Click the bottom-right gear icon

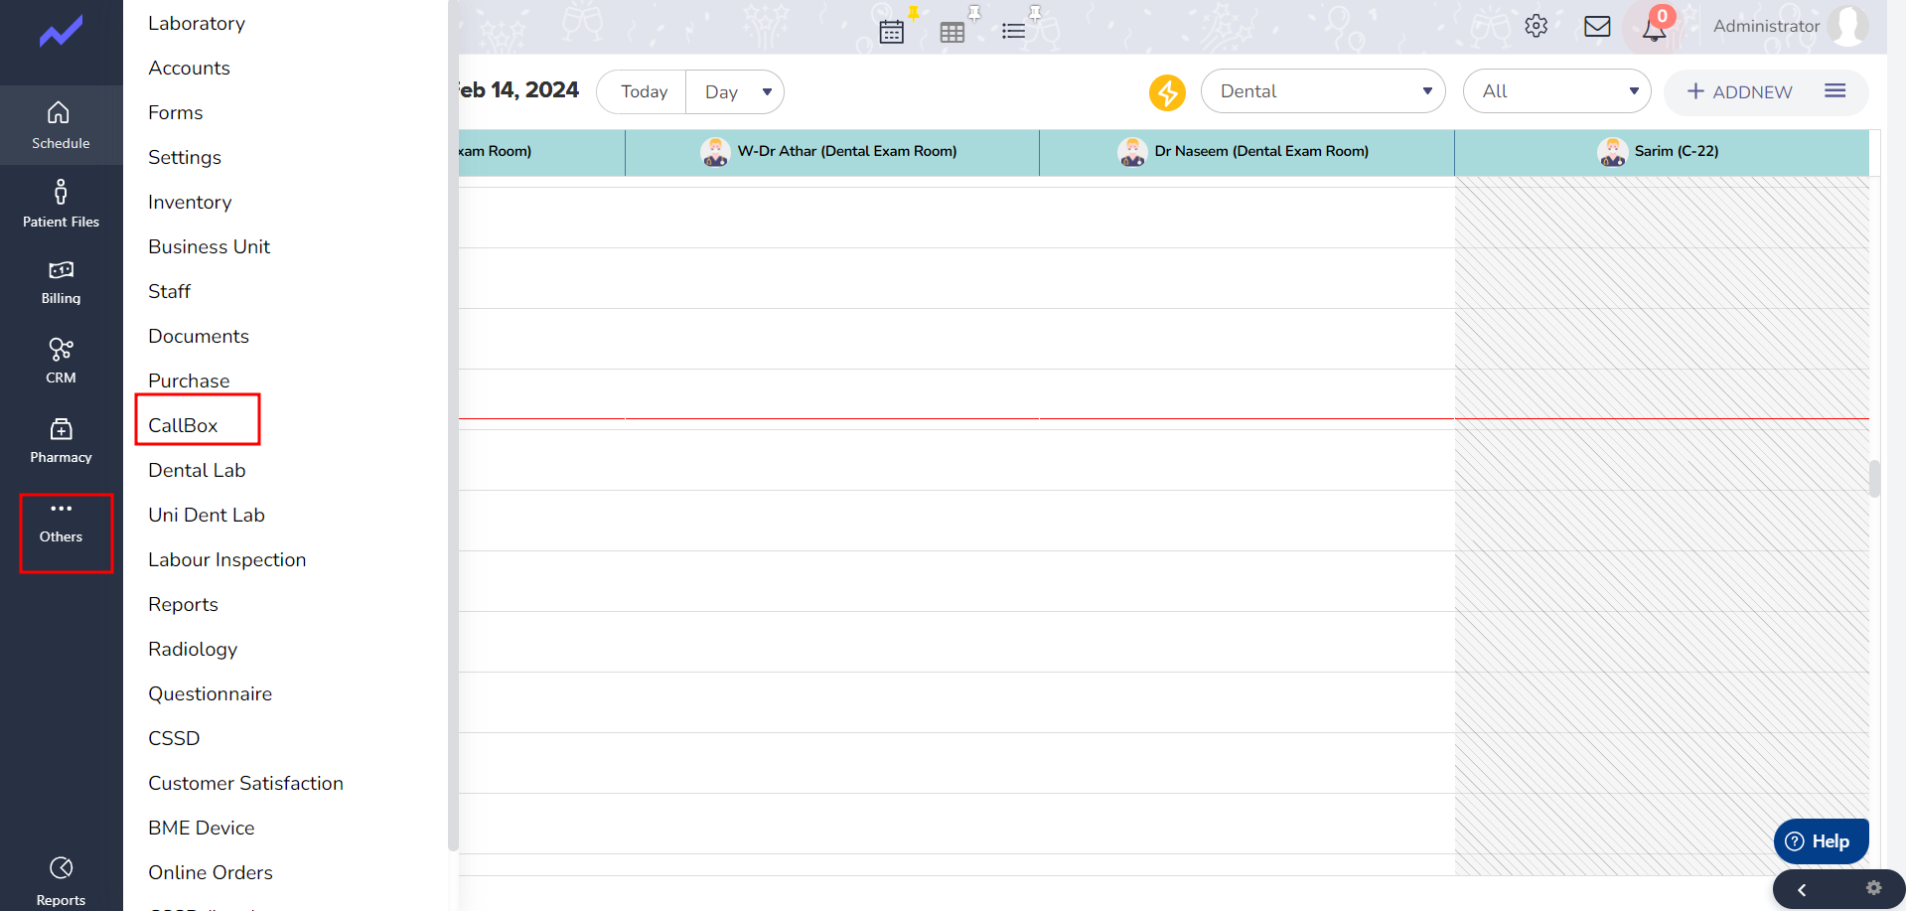[1873, 888]
